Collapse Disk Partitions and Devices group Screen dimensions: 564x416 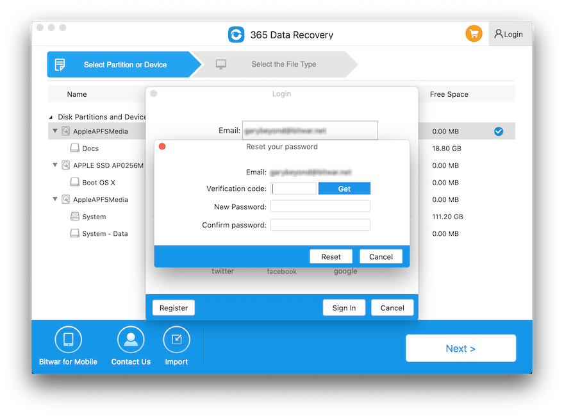tap(51, 117)
